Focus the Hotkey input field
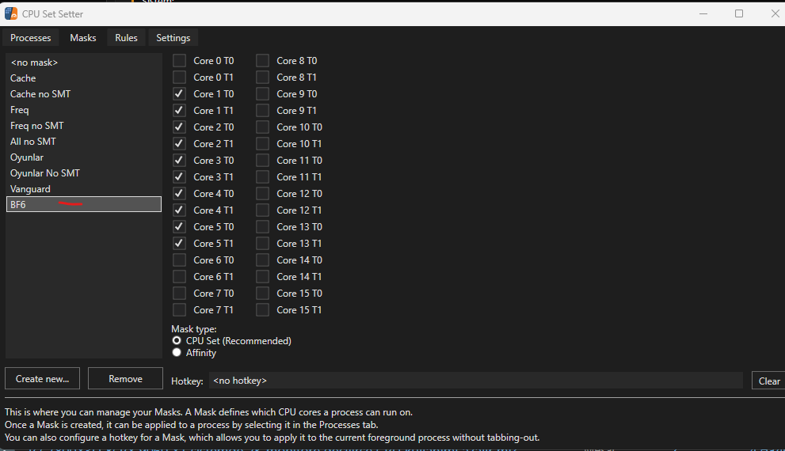 (475, 381)
